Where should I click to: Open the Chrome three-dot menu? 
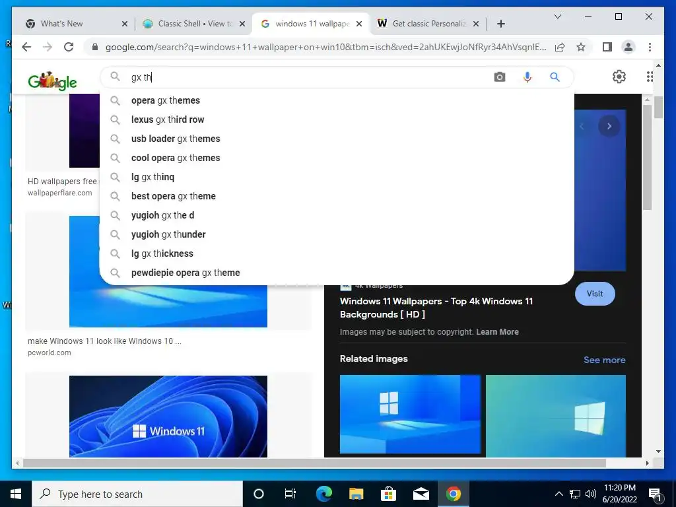pyautogui.click(x=650, y=47)
